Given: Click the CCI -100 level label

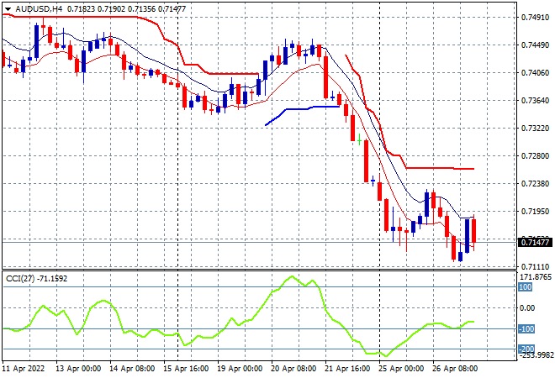Looking at the screenshot, I should [x=525, y=328].
